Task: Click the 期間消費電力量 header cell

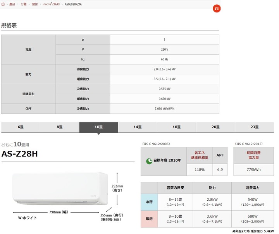Action: coord(253,155)
